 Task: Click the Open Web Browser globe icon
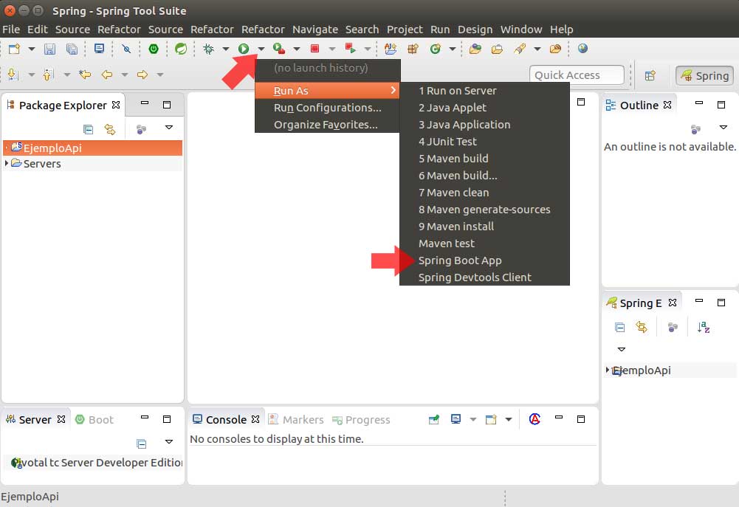(582, 48)
